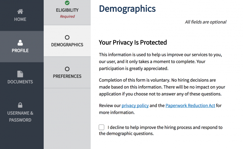The width and height of the screenshot is (243, 149).
Task: Open USERNAME & PASSWORD section
Action: tap(20, 116)
